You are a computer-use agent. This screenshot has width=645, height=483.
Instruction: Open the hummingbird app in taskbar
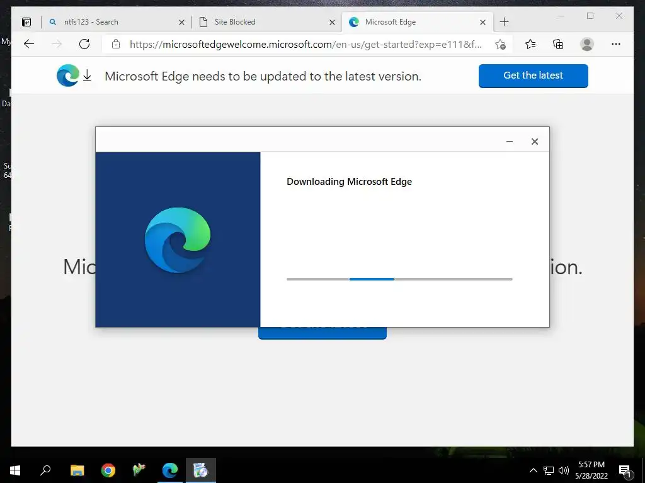139,470
